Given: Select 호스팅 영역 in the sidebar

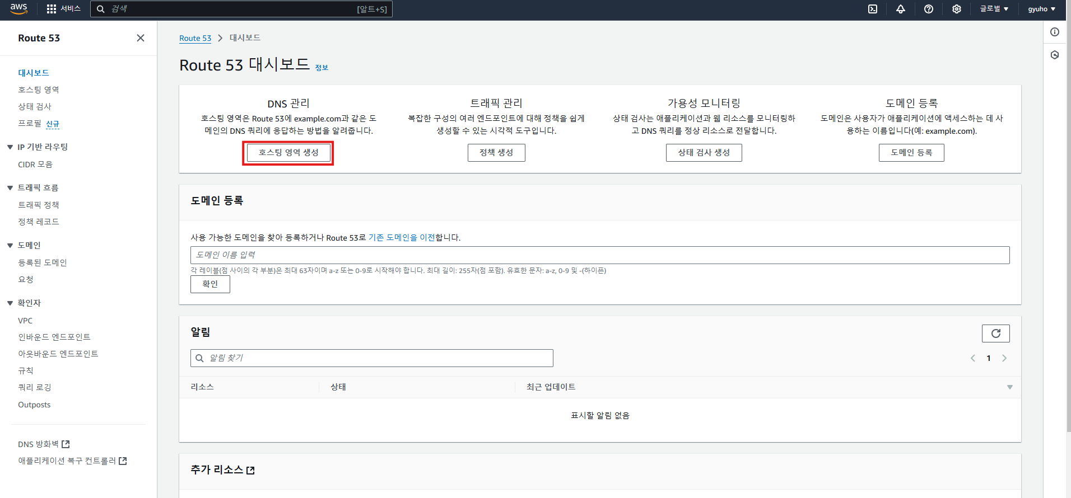Looking at the screenshot, I should coord(39,90).
